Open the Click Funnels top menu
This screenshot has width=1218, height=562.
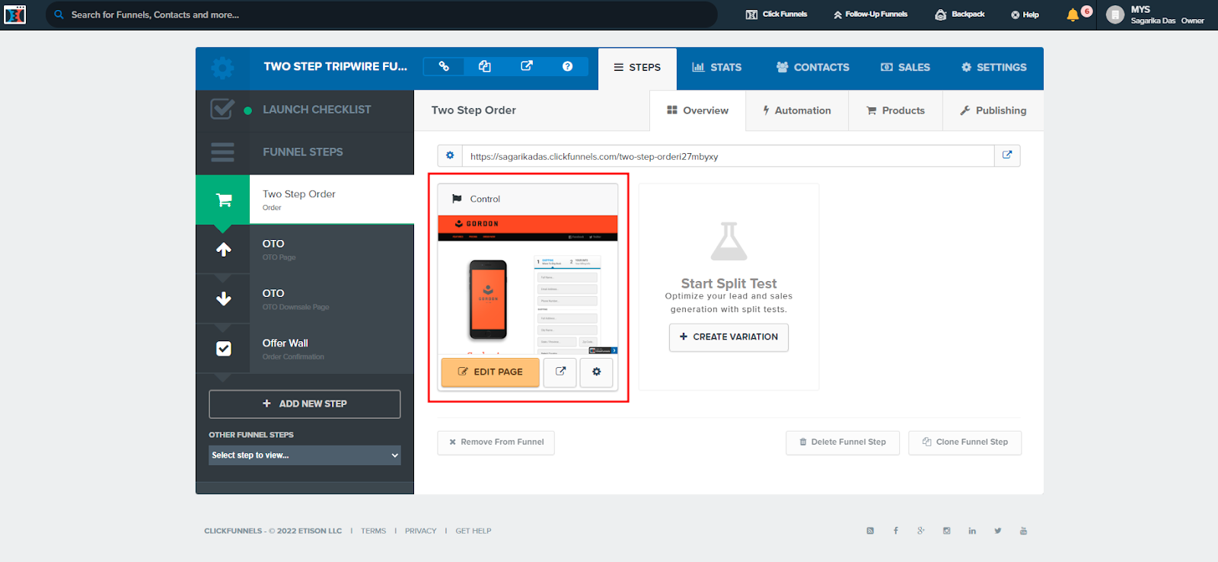(776, 14)
